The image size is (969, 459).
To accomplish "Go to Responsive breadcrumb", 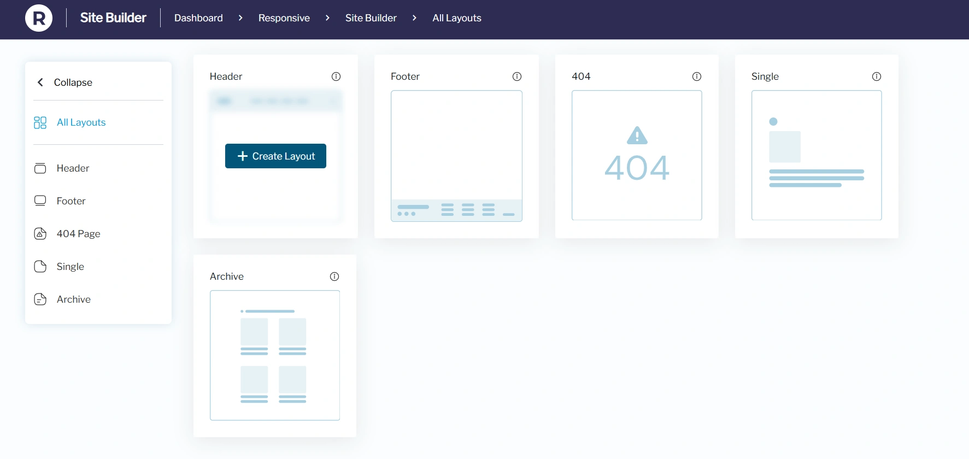I will point(284,18).
